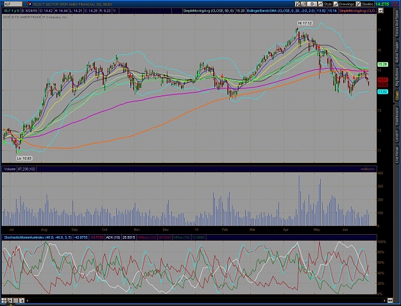Click the BollingerBandsSMA study label

pos(281,11)
